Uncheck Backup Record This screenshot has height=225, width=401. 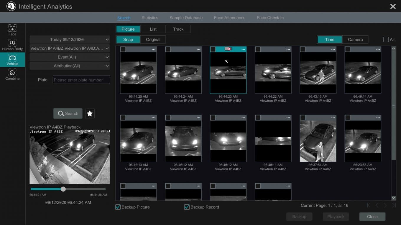(x=186, y=207)
